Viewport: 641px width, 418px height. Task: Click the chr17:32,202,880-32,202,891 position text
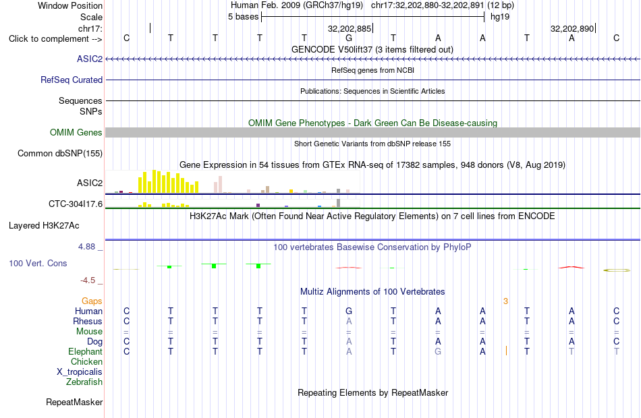(427, 5)
